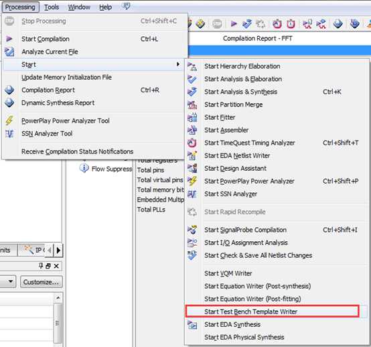This screenshot has height=347, width=371.
Task: Select Start Equation Writer (Post-synthesis)
Action: pyautogui.click(x=277, y=286)
